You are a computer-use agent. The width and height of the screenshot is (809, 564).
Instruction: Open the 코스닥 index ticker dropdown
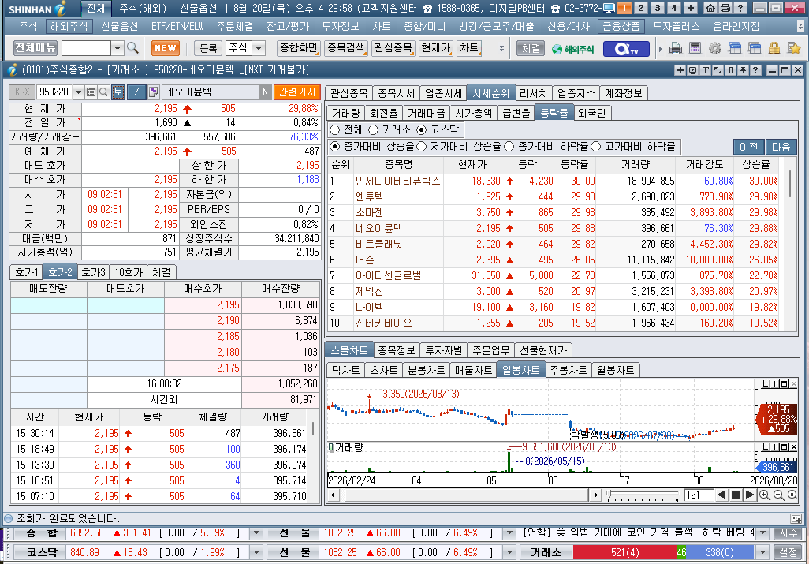(256, 553)
